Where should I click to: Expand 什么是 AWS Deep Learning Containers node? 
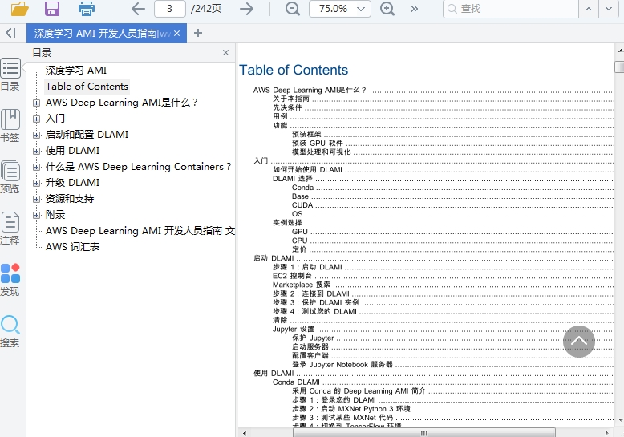36,167
